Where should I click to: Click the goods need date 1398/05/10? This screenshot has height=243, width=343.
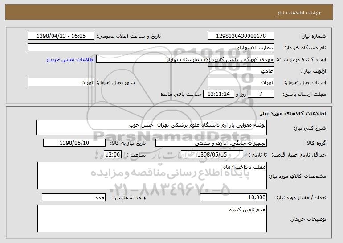74,143
